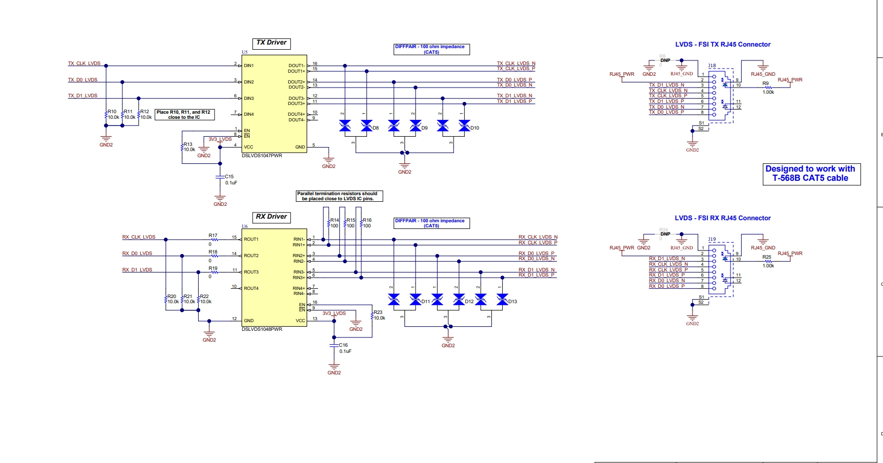Select the RX_D1_LVDS output net label
The width and height of the screenshot is (883, 463).
click(137, 270)
